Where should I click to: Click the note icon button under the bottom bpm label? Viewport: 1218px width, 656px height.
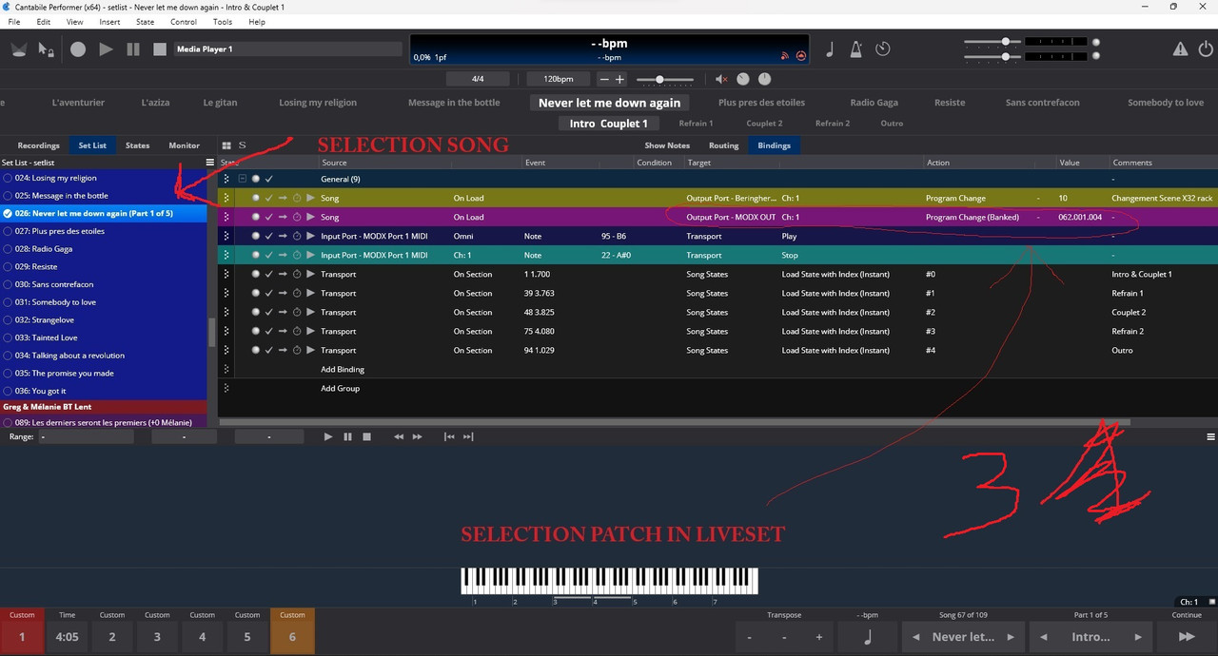[x=867, y=637]
